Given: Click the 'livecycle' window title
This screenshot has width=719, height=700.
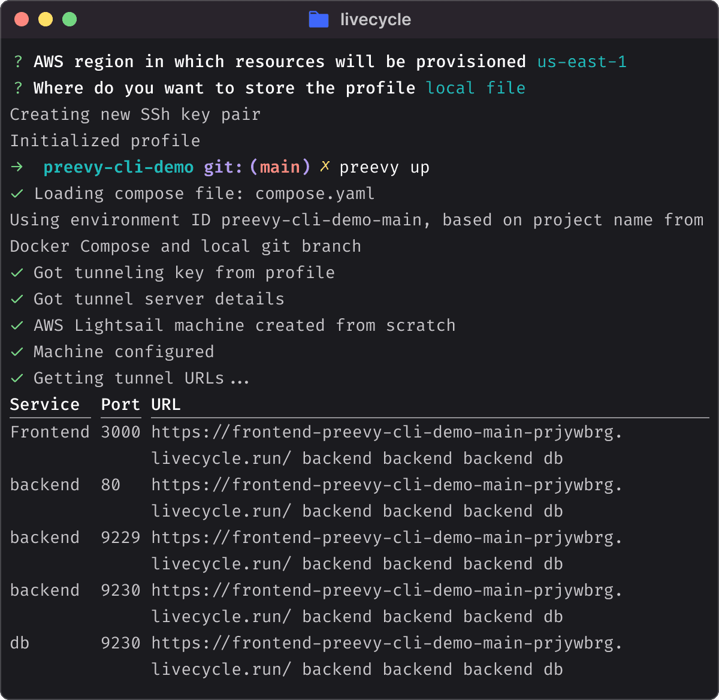Looking at the screenshot, I should (376, 20).
